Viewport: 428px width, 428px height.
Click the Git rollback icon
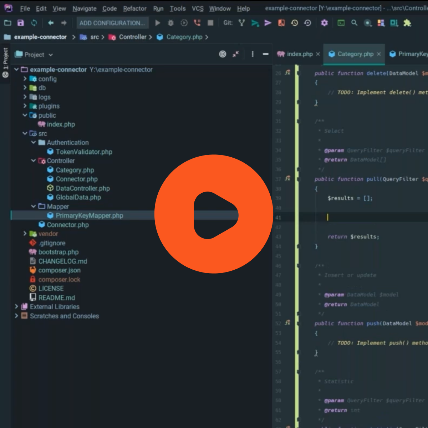[x=307, y=23]
